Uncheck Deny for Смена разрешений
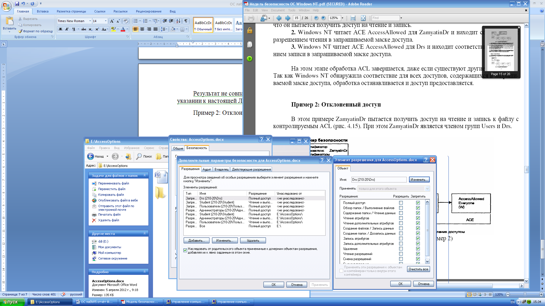 click(x=418, y=259)
